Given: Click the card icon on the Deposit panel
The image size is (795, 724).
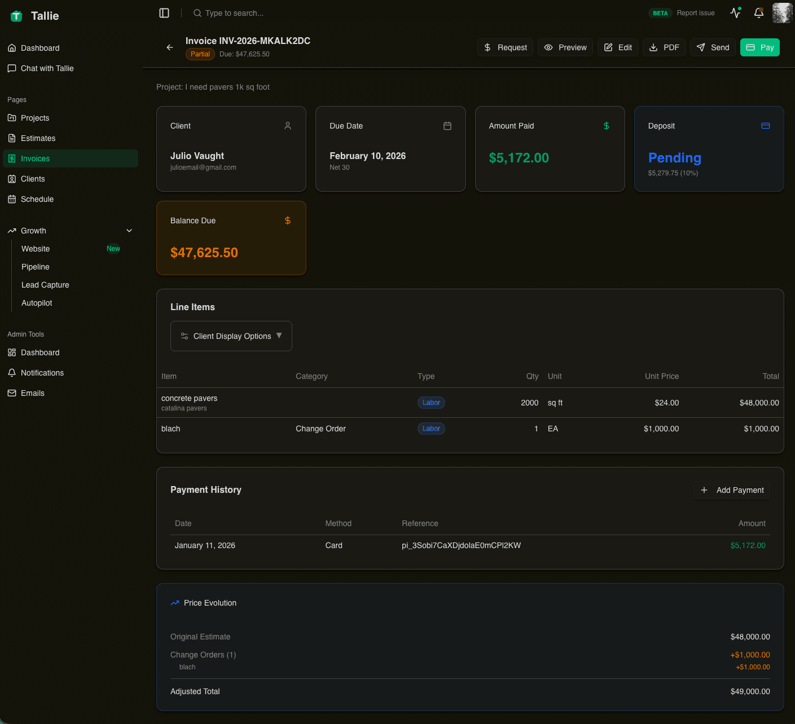Looking at the screenshot, I should coord(766,126).
